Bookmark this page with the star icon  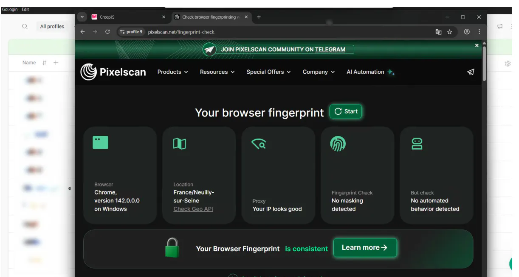pyautogui.click(x=450, y=32)
